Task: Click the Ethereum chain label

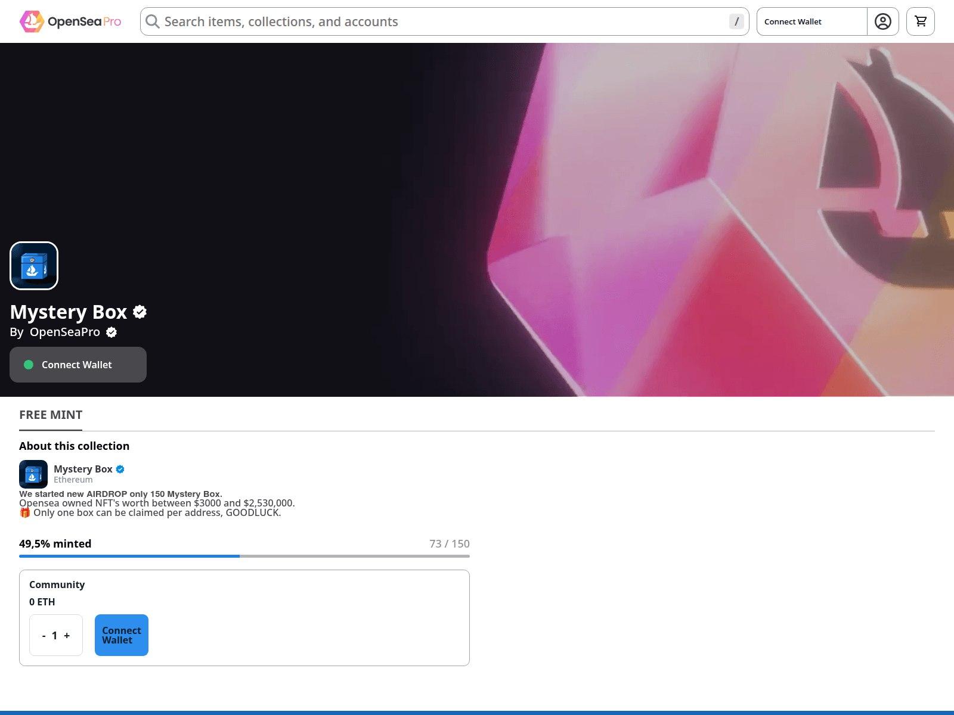Action: tap(73, 480)
